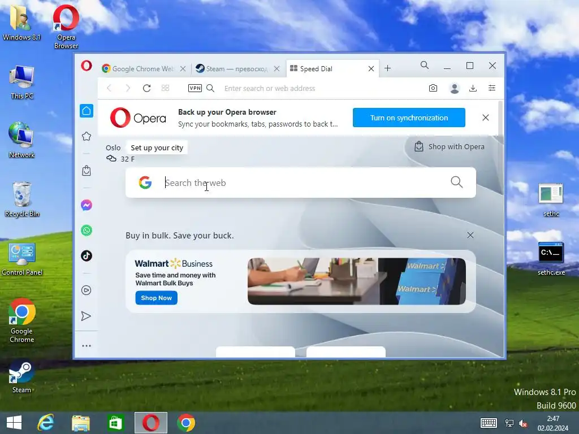Open Windows Store from taskbar
Viewport: 579px width, 434px height.
[115, 423]
